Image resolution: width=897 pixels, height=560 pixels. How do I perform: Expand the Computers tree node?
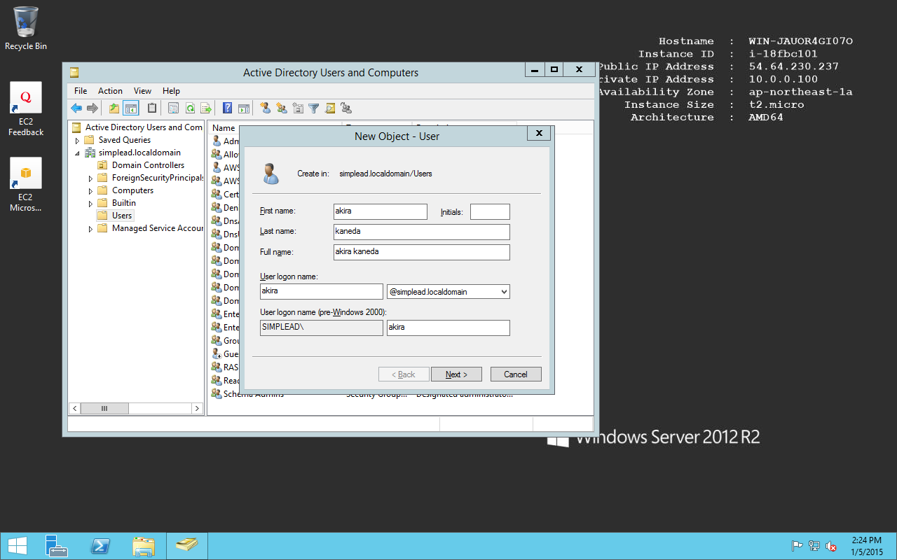tap(90, 190)
